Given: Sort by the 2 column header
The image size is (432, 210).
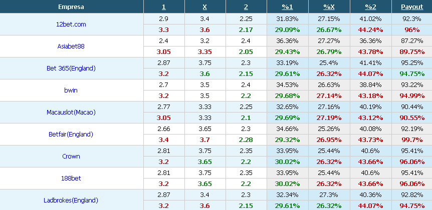Looking at the screenshot, I should pyautogui.click(x=246, y=7).
